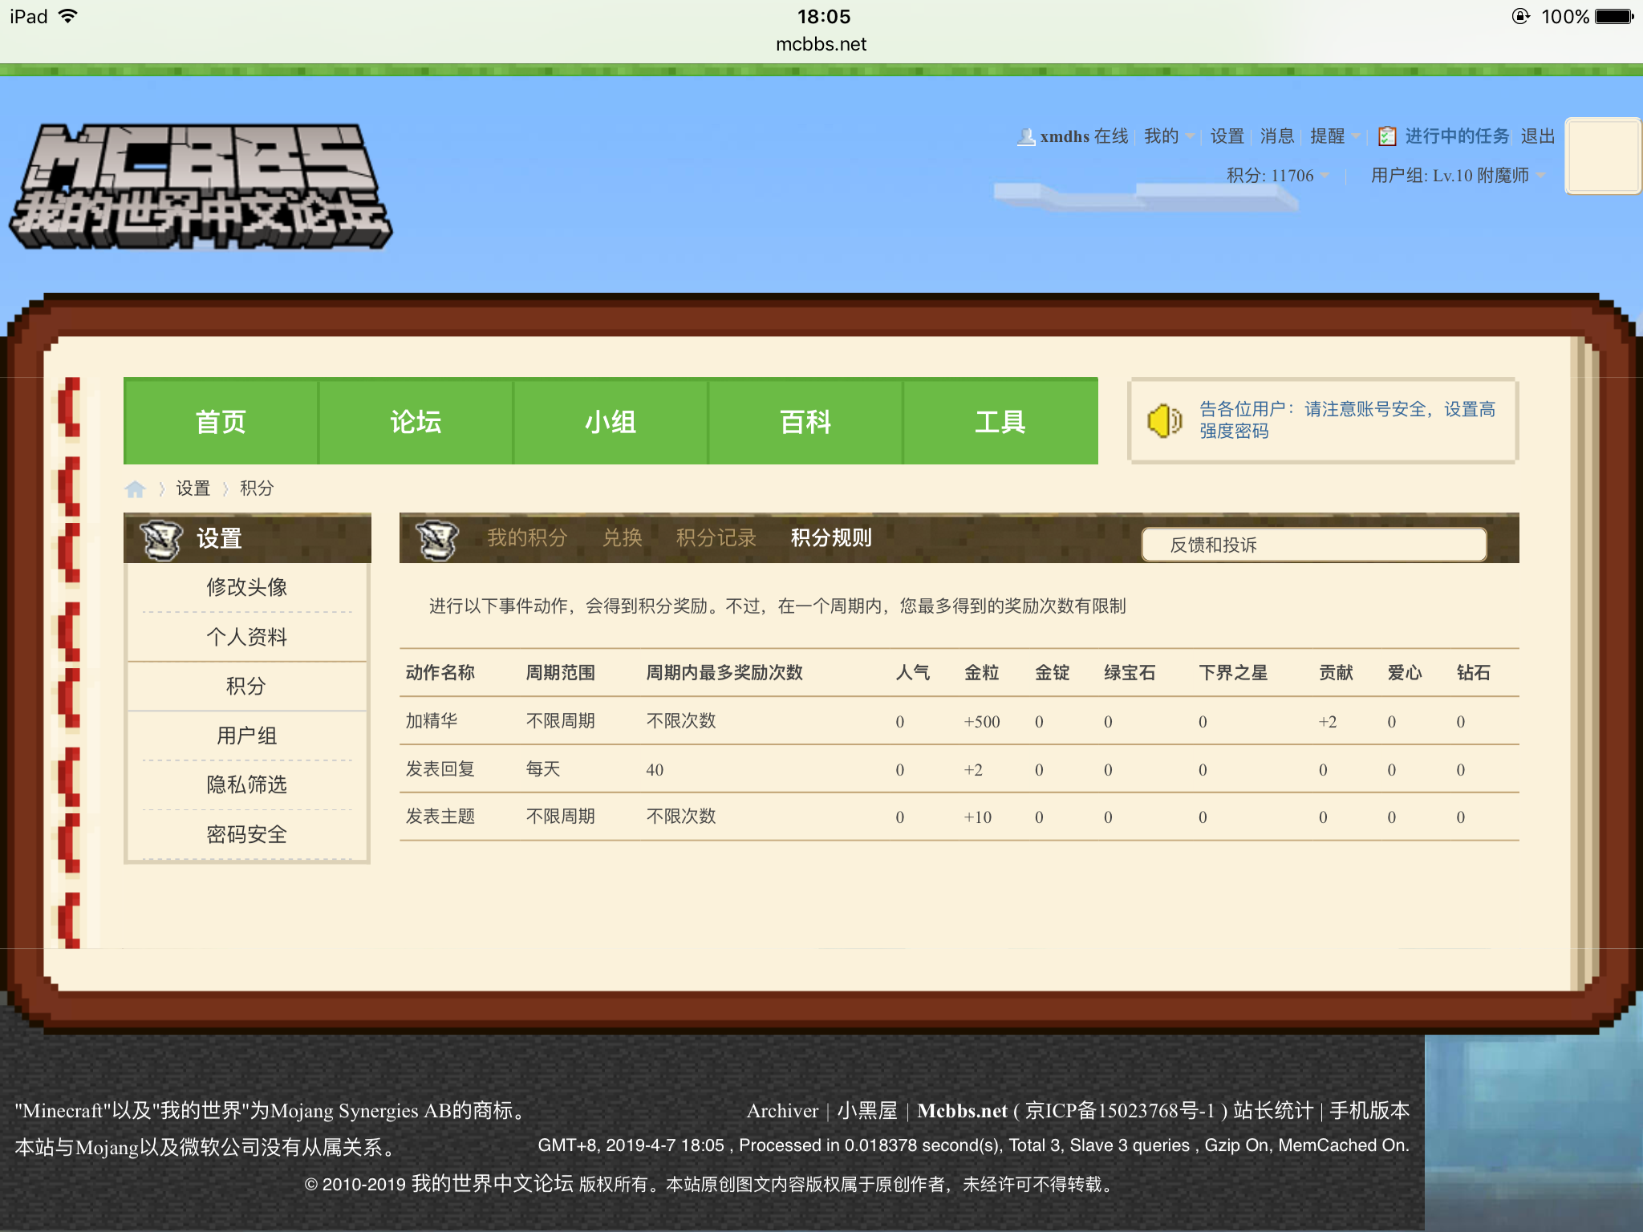Open 密码安全 in settings sidebar
1643x1232 pixels.
[246, 835]
